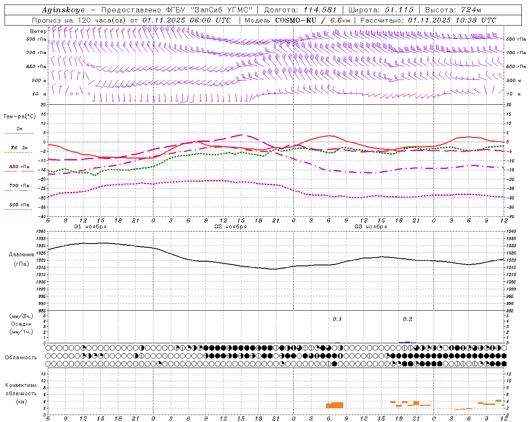This screenshot has width=528, height=422.
Task: Click the 2м temperature legend line
Action: tap(19, 133)
